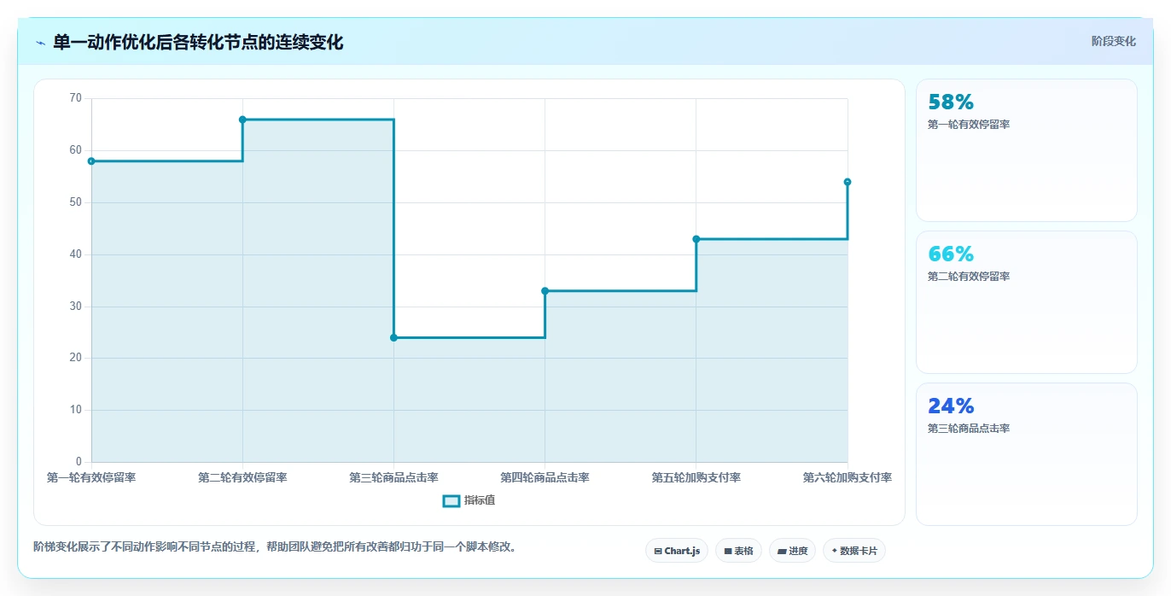
Task: Click the y-axis value 60
Action: (x=76, y=150)
